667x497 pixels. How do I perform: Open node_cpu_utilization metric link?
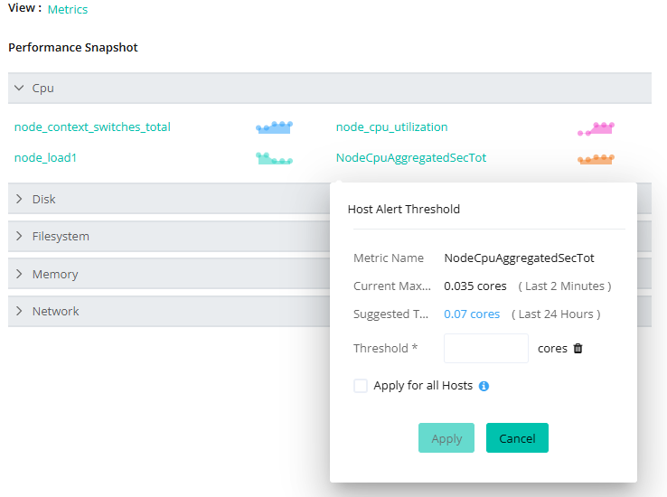[x=391, y=127]
